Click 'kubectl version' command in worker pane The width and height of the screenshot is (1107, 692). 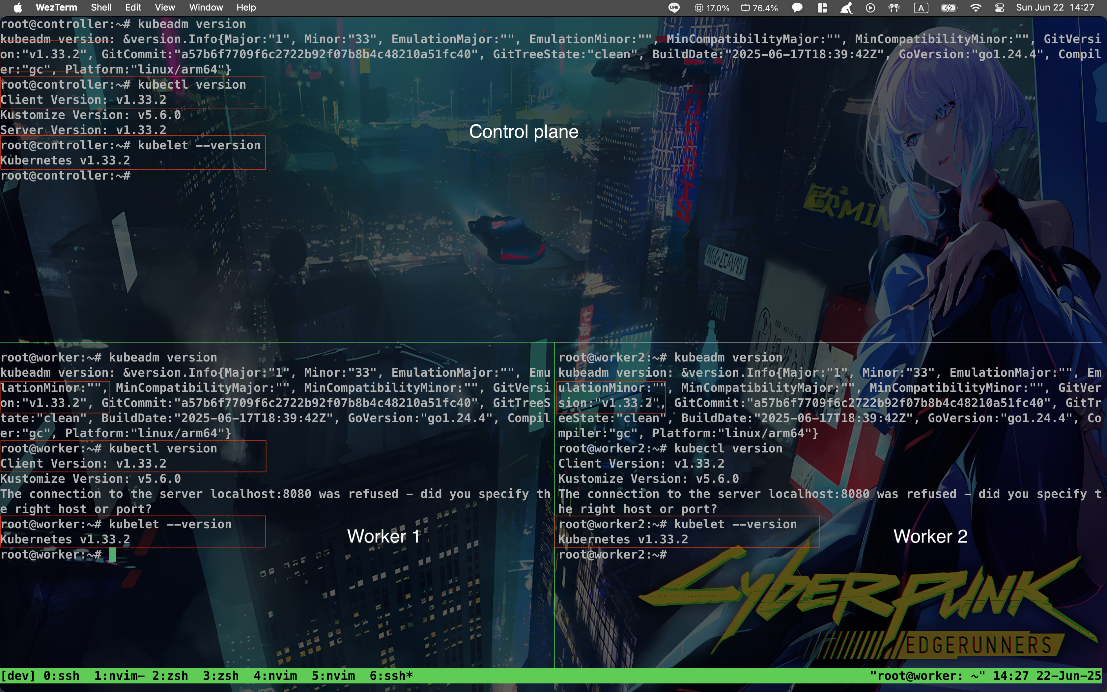pos(163,448)
